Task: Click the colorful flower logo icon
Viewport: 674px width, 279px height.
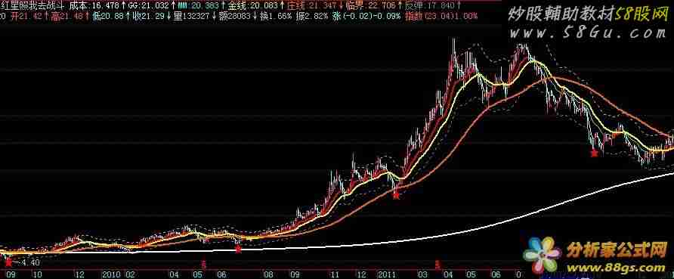Action: [x=542, y=255]
